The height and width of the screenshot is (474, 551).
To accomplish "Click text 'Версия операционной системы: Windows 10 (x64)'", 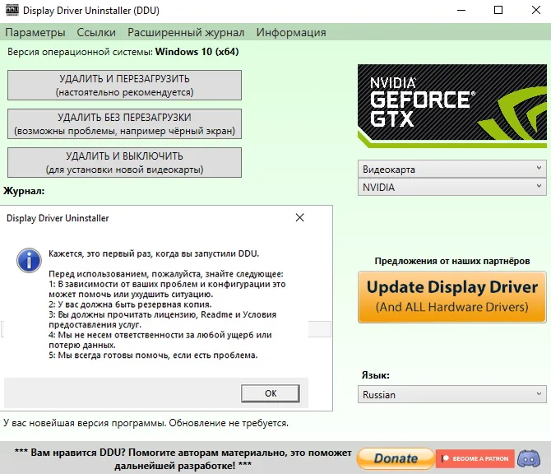I will point(123,52).
